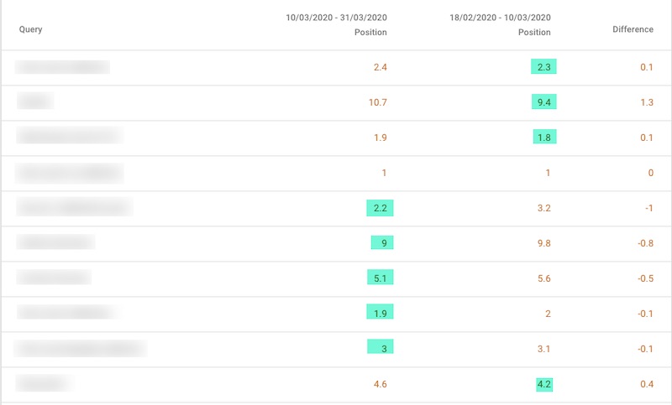Click the highlighted 1.8 position cell

click(544, 138)
